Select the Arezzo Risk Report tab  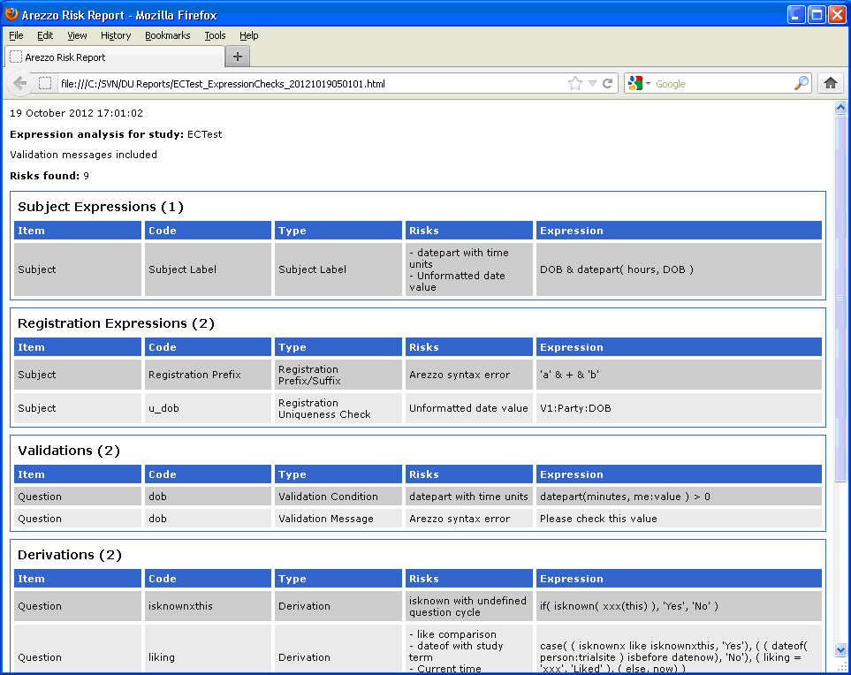pos(115,57)
